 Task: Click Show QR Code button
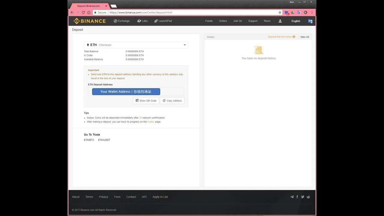tap(146, 101)
